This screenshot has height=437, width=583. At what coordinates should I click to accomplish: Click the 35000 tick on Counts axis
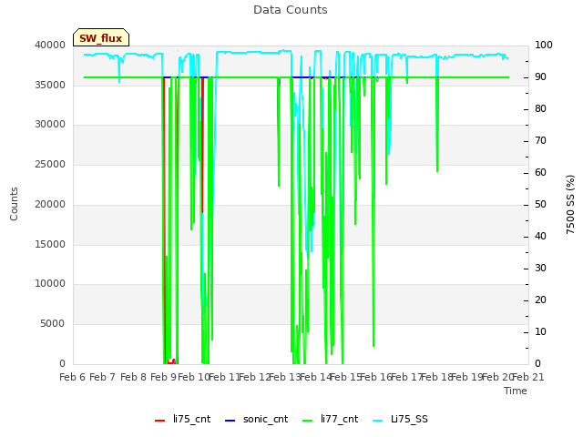click(x=50, y=85)
